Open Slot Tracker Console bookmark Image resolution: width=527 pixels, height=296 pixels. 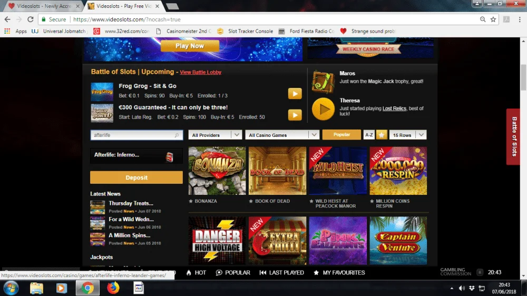pyautogui.click(x=245, y=31)
